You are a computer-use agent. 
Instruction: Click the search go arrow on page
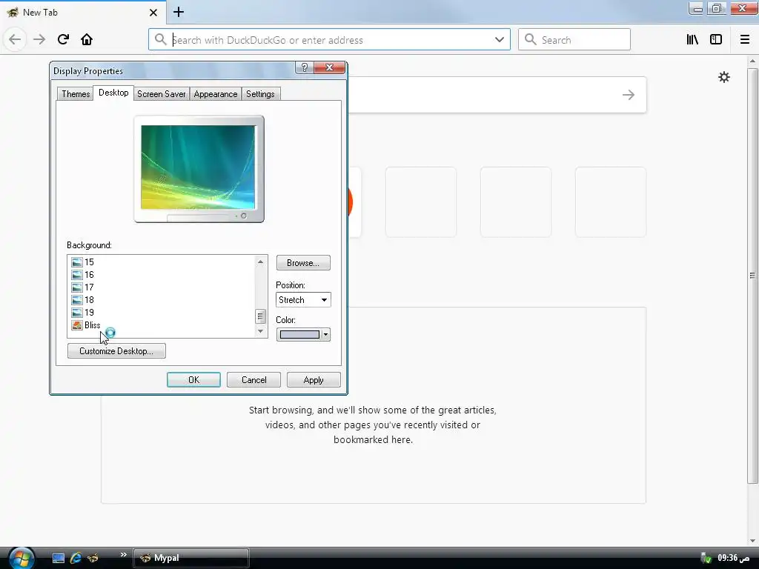click(x=629, y=95)
